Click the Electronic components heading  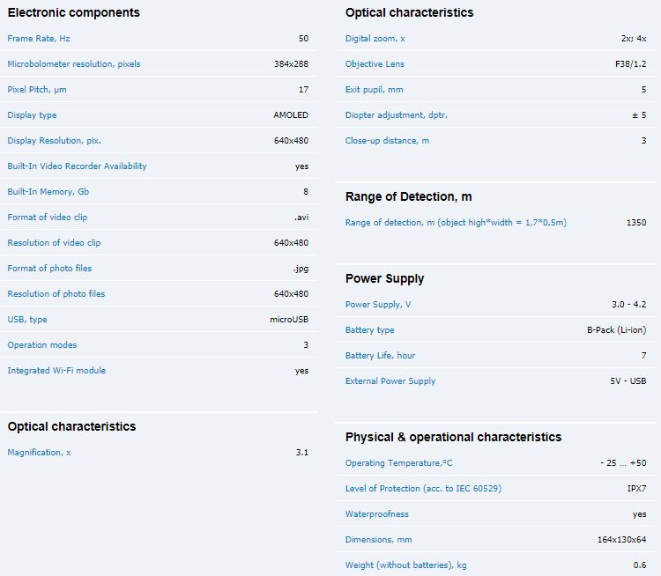(73, 12)
